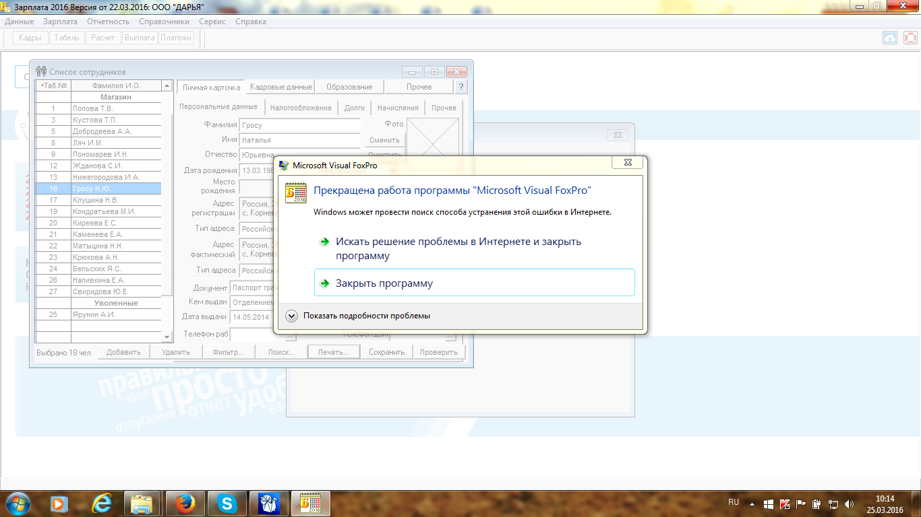Screen dimensions: 921x517
Task: Switch to the Налогообложение tab
Action: click(301, 108)
